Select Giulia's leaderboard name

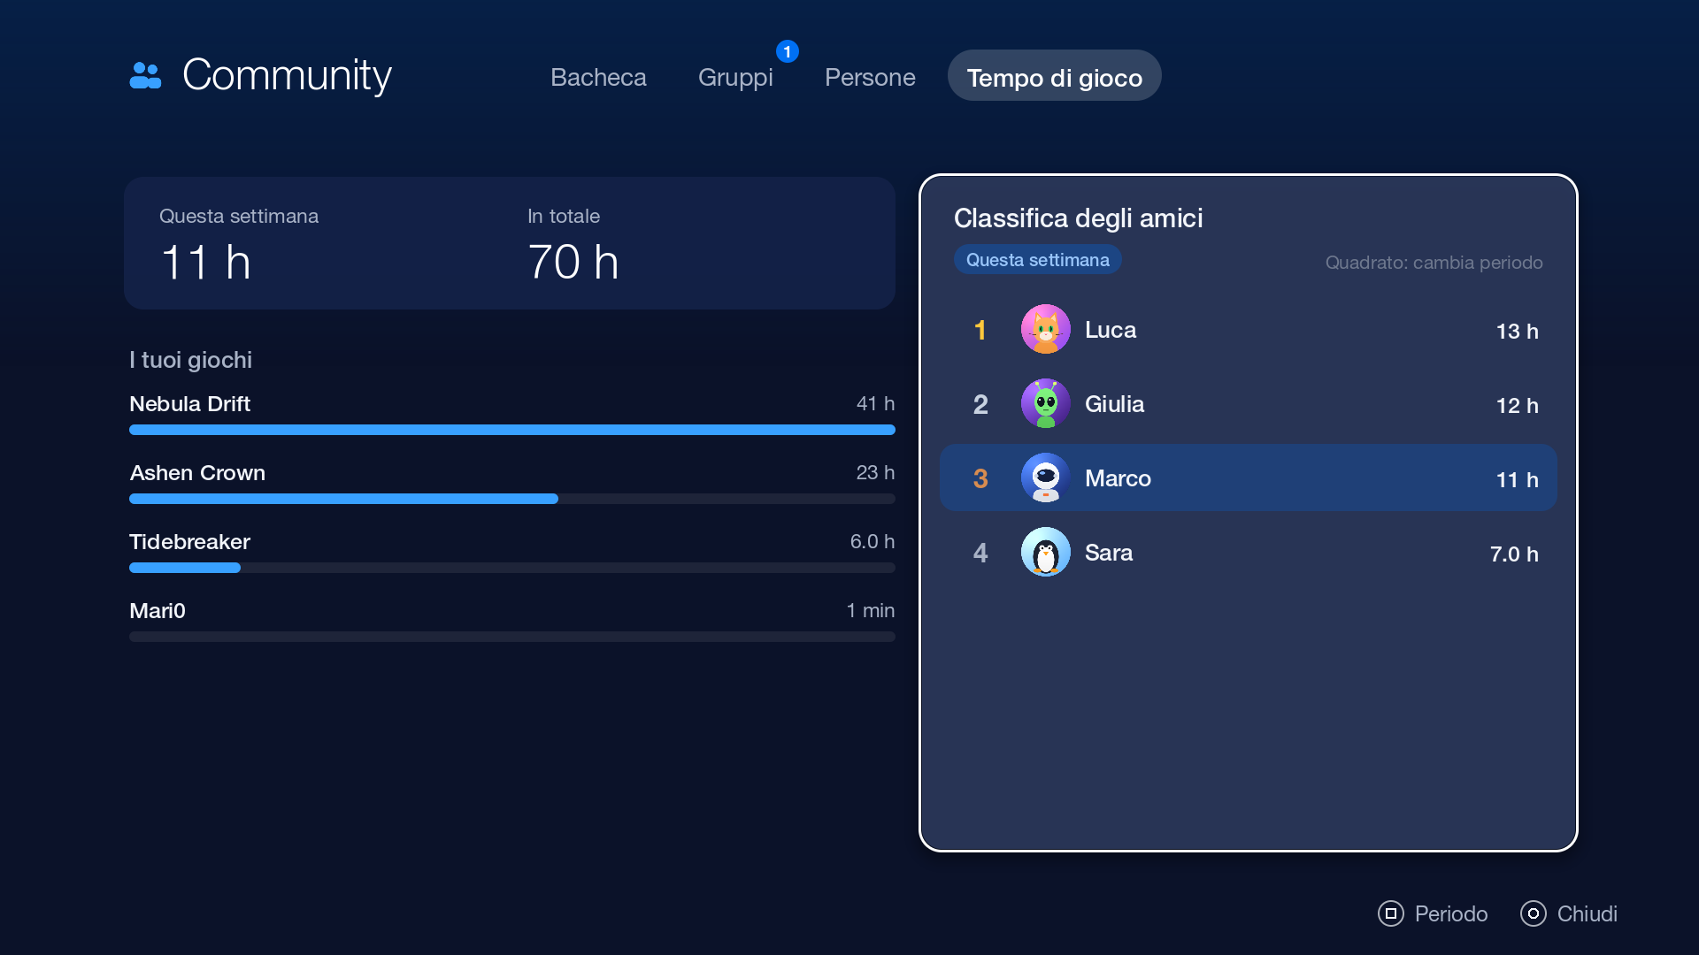pyautogui.click(x=1114, y=404)
